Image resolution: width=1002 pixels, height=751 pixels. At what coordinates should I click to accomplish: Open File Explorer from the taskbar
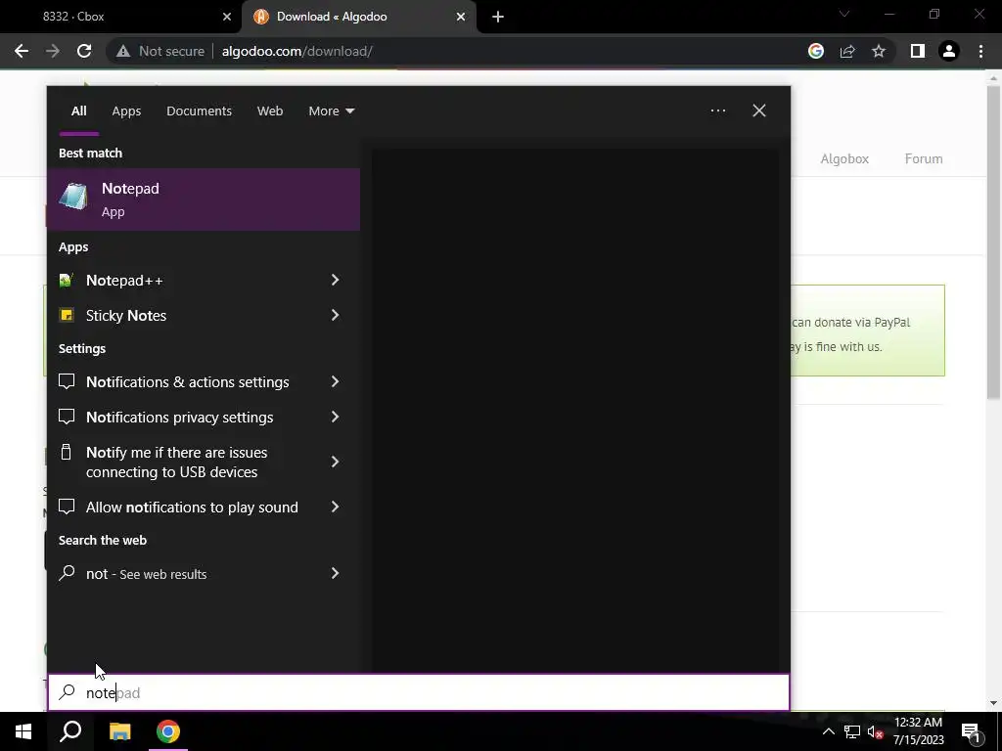pos(119,731)
